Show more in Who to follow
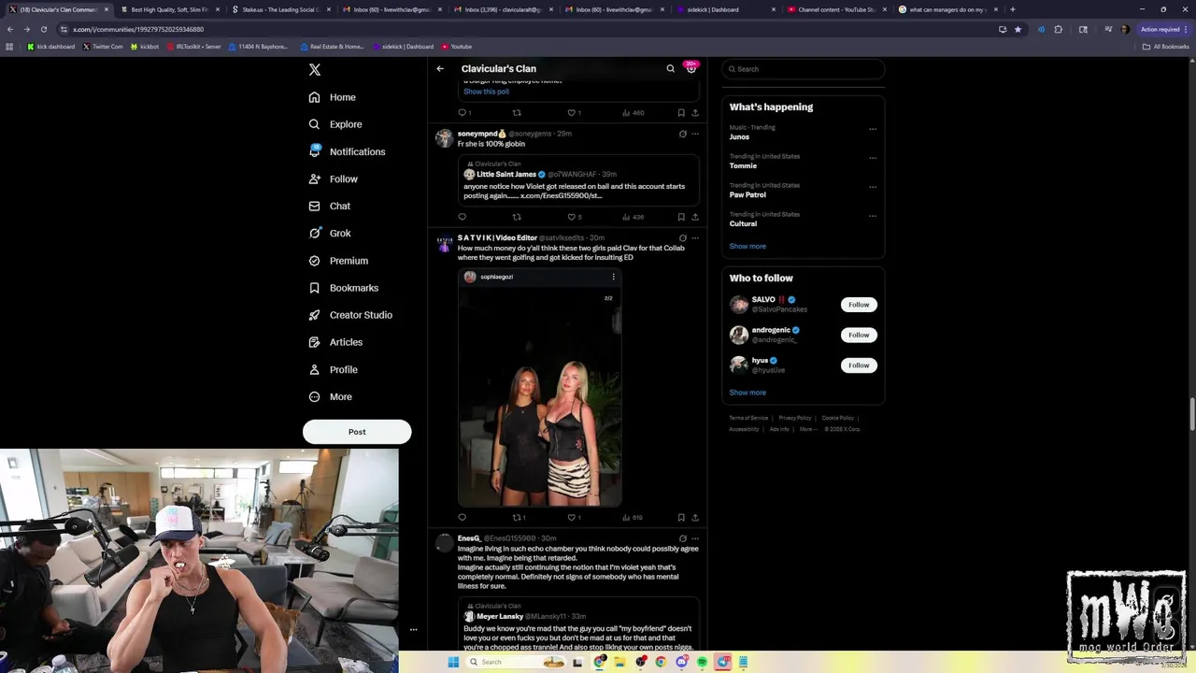The image size is (1196, 673). pos(747,393)
